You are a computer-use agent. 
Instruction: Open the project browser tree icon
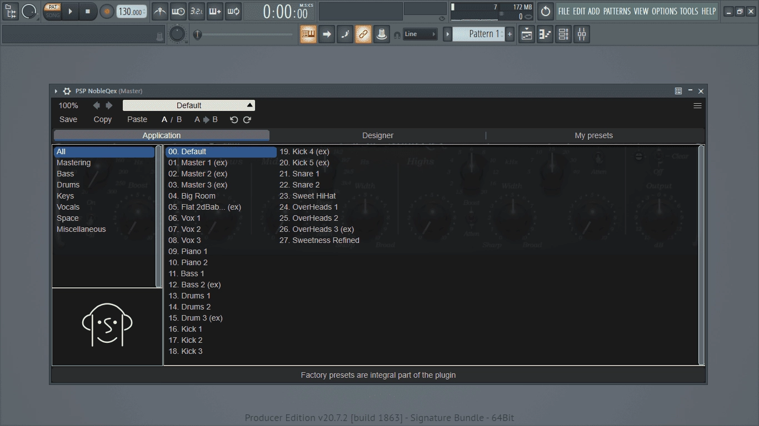point(11,11)
